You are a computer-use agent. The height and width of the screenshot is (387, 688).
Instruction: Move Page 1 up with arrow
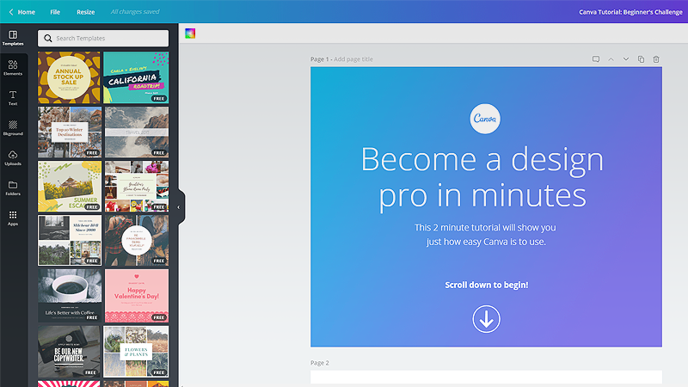click(611, 59)
